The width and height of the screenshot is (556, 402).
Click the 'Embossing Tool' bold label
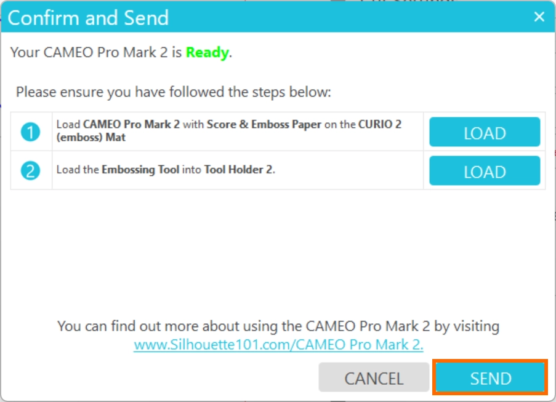click(x=140, y=170)
